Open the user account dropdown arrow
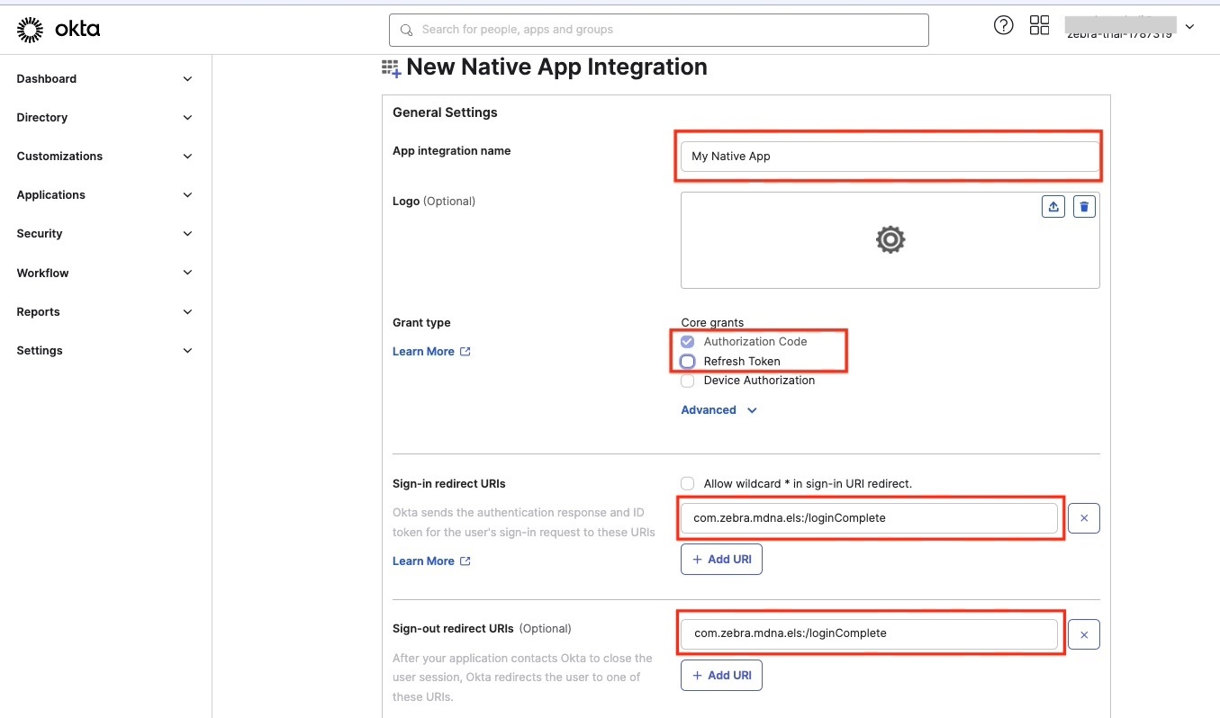This screenshot has height=718, width=1220. (x=1189, y=27)
